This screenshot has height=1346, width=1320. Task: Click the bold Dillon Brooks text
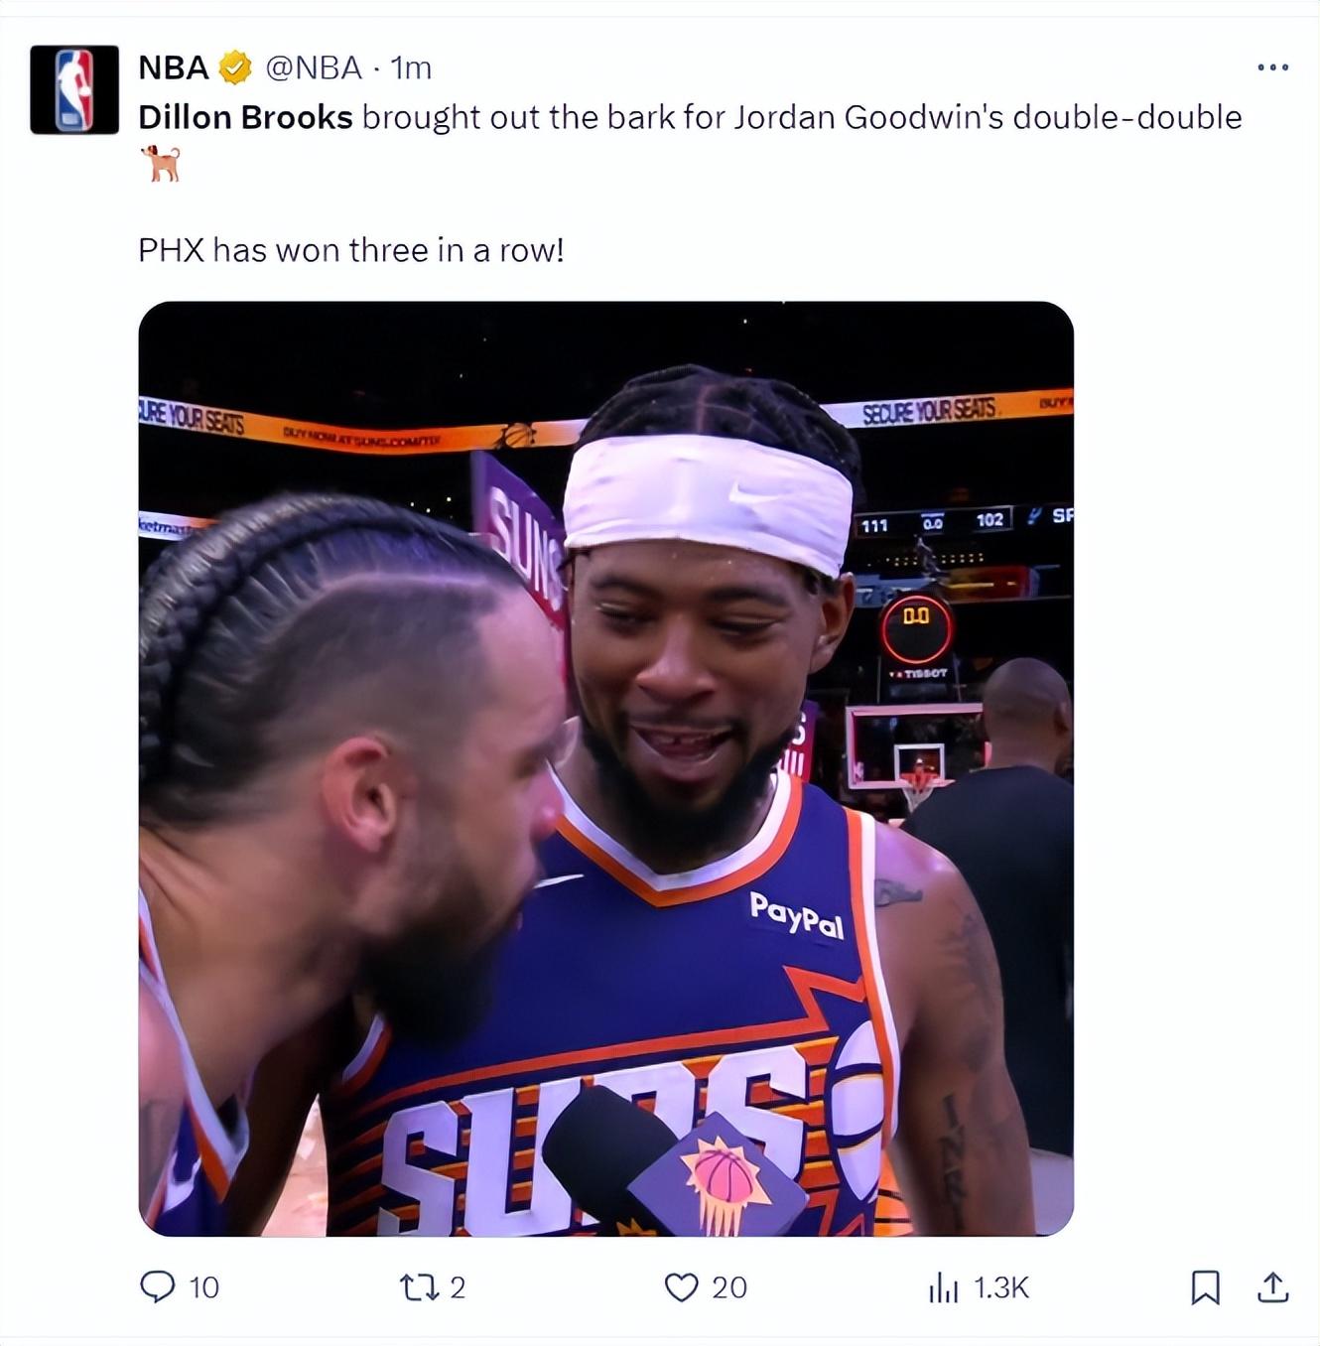(245, 117)
